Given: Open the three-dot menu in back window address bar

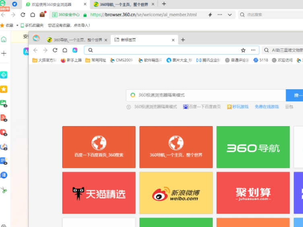Looking at the screenshot, I should [220, 14].
